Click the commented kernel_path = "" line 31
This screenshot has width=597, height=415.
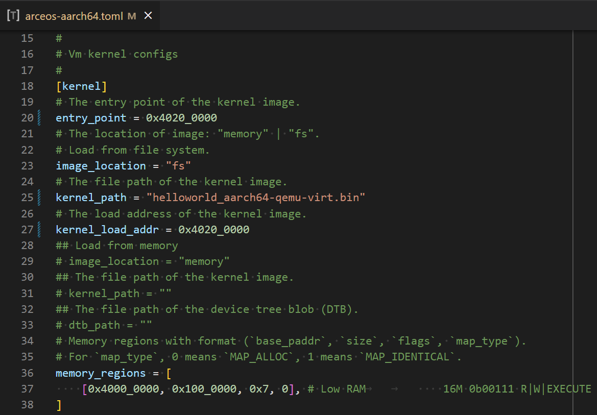click(113, 294)
